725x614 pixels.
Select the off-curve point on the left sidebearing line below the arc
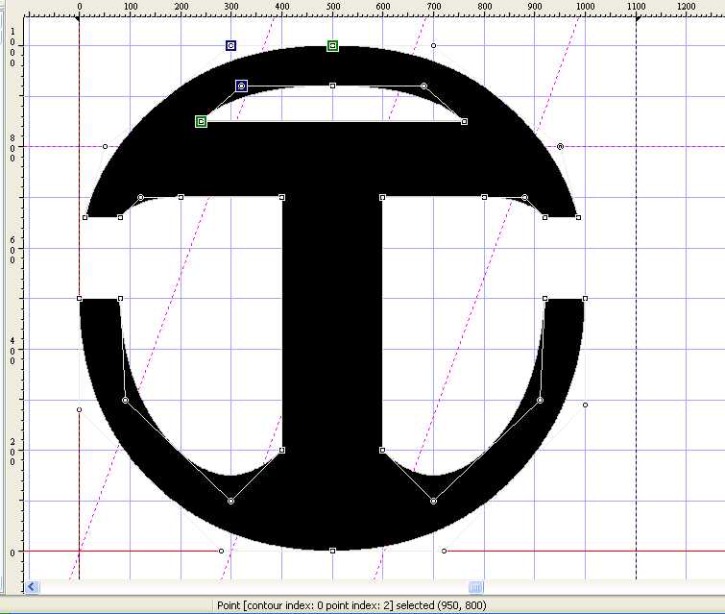(x=79, y=410)
